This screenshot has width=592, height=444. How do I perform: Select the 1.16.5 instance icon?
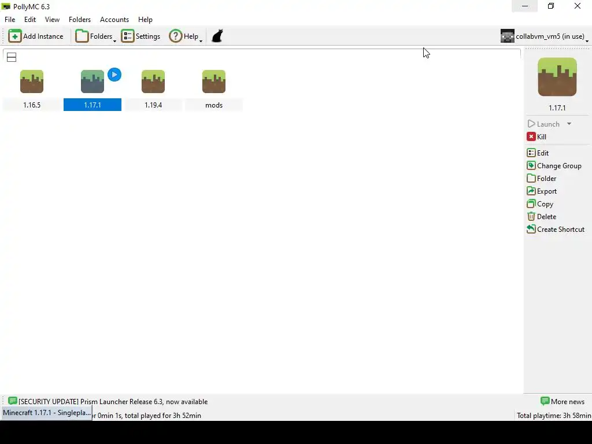tap(32, 82)
